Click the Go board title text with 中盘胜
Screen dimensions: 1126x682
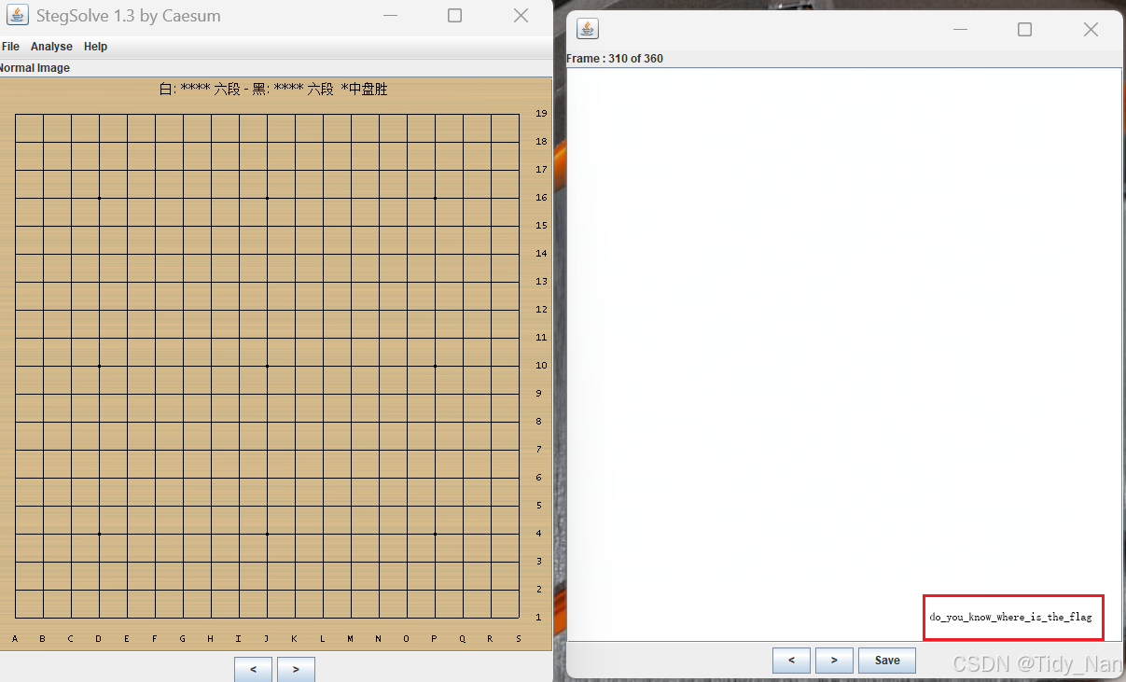pos(273,90)
